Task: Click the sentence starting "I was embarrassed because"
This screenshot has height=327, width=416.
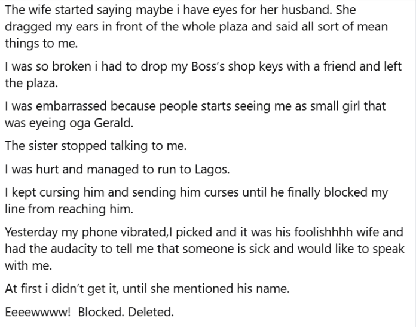Action: click(x=195, y=114)
